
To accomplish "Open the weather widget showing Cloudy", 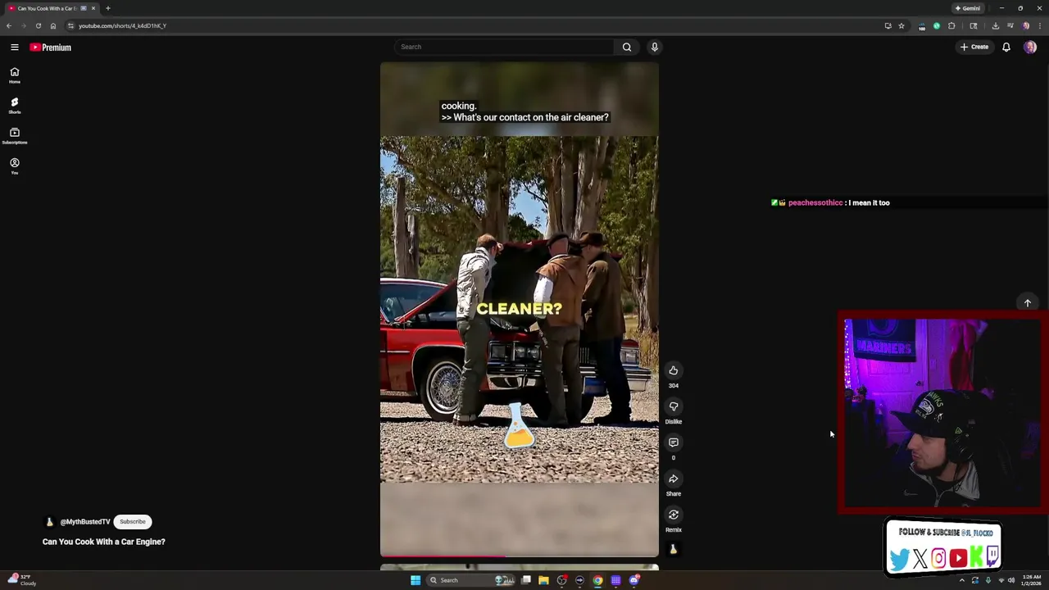I will pos(22,580).
